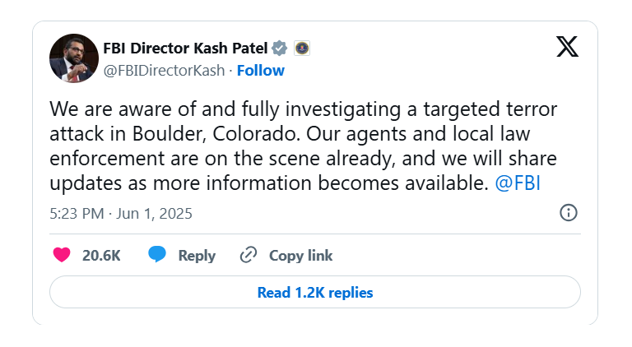Click the Copy link text
The width and height of the screenshot is (632, 347).
300,256
